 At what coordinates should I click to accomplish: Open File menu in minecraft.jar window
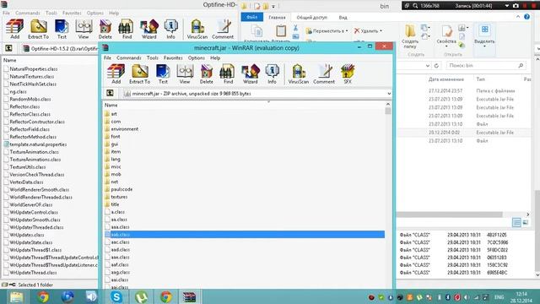click(x=107, y=57)
